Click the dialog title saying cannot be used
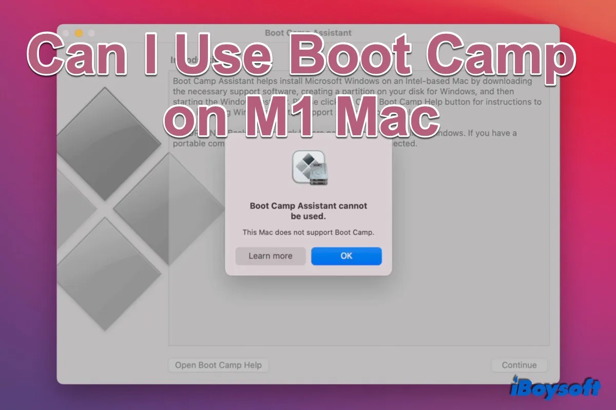Image resolution: width=616 pixels, height=410 pixels. tap(308, 210)
